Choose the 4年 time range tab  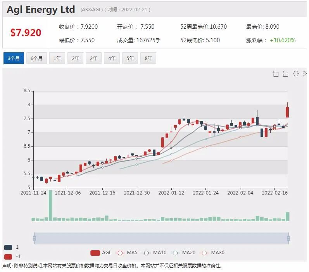[112, 58]
